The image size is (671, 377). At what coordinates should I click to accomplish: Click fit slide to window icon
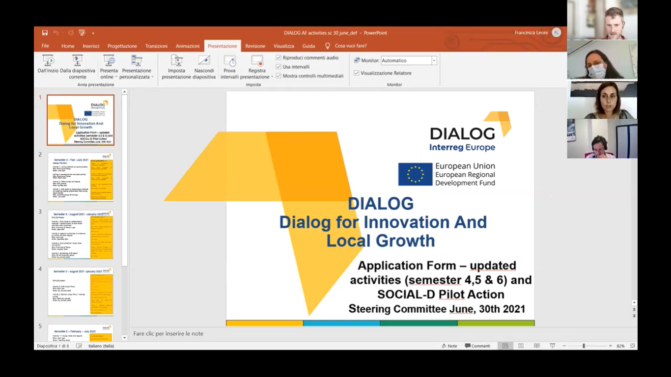[x=633, y=346]
